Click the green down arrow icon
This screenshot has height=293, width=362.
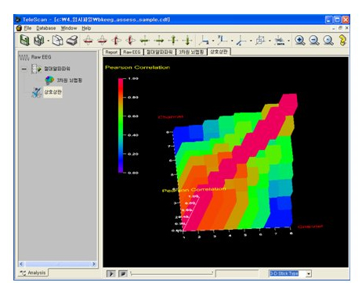coord(187,41)
